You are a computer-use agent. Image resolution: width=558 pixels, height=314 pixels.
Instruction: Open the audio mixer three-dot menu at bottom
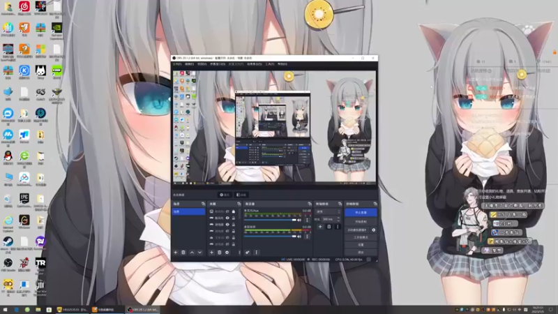(x=256, y=253)
